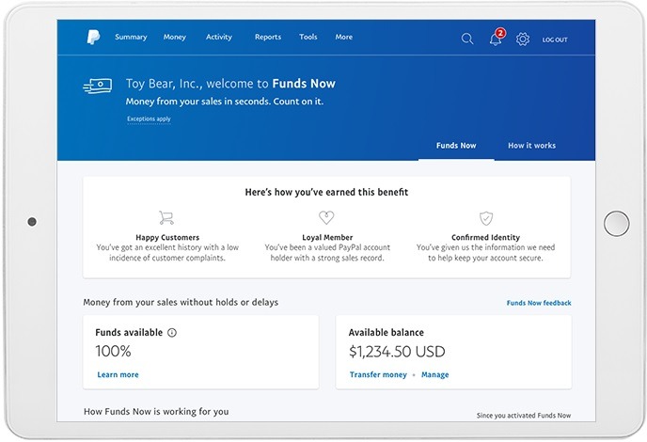Image resolution: width=647 pixels, height=442 pixels.
Task: Open the Money menu item
Action: pyautogui.click(x=175, y=38)
